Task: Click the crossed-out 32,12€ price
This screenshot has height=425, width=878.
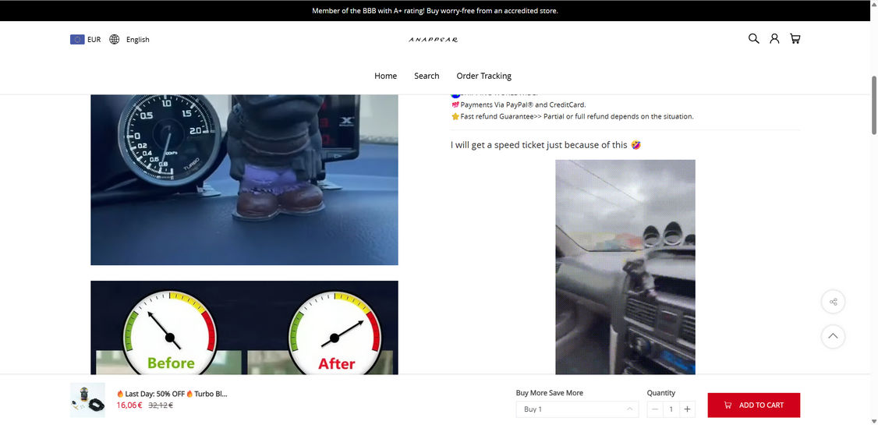Action: (161, 405)
